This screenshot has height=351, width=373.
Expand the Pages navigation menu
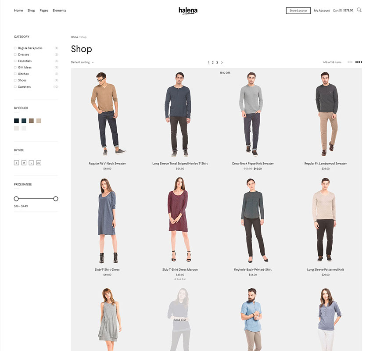click(44, 11)
